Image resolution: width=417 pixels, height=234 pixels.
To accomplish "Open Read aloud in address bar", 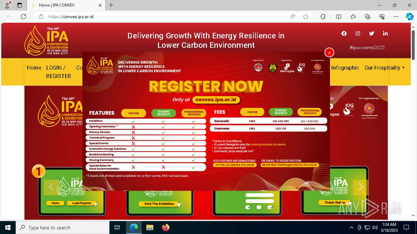I will pyautogui.click(x=293, y=17).
